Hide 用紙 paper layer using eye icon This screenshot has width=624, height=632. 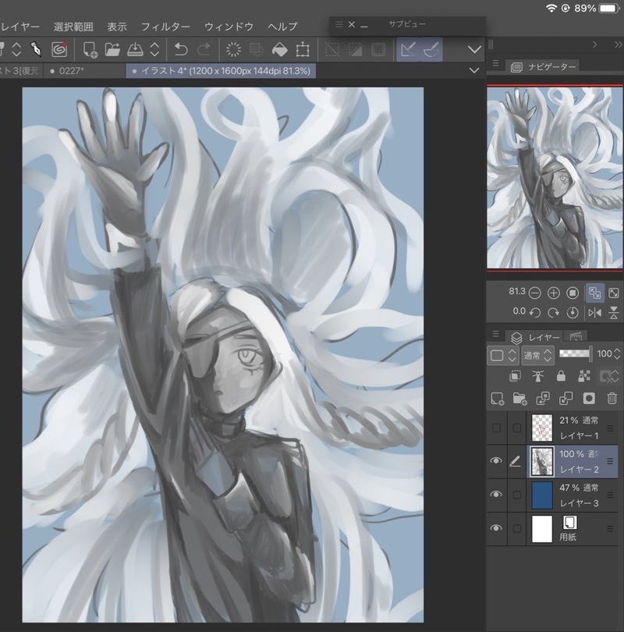[x=496, y=528]
